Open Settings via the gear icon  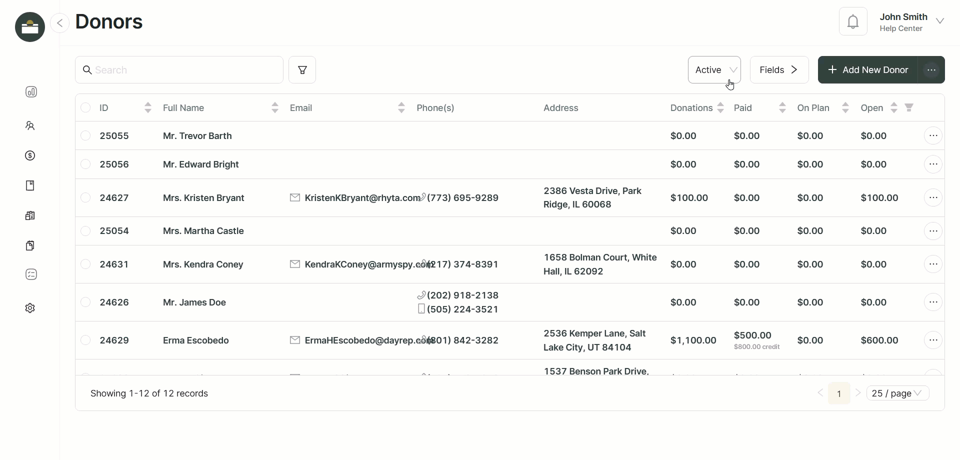[x=30, y=308]
